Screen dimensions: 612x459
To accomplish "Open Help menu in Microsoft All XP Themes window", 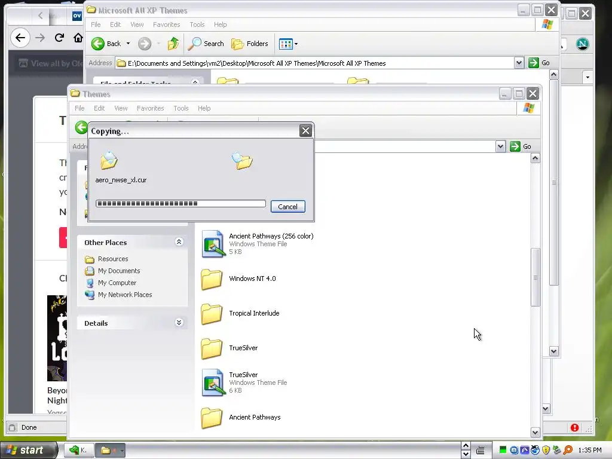I will click(x=220, y=25).
